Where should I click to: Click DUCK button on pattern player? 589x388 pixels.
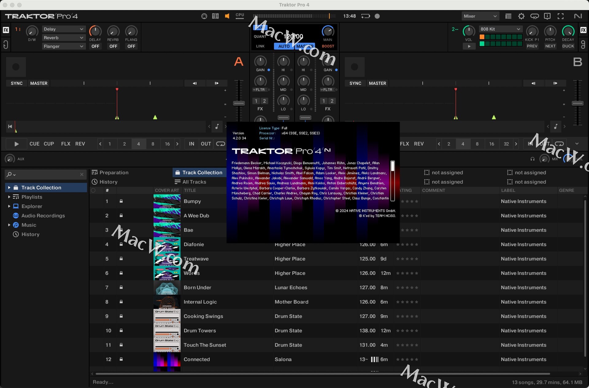pyautogui.click(x=568, y=46)
